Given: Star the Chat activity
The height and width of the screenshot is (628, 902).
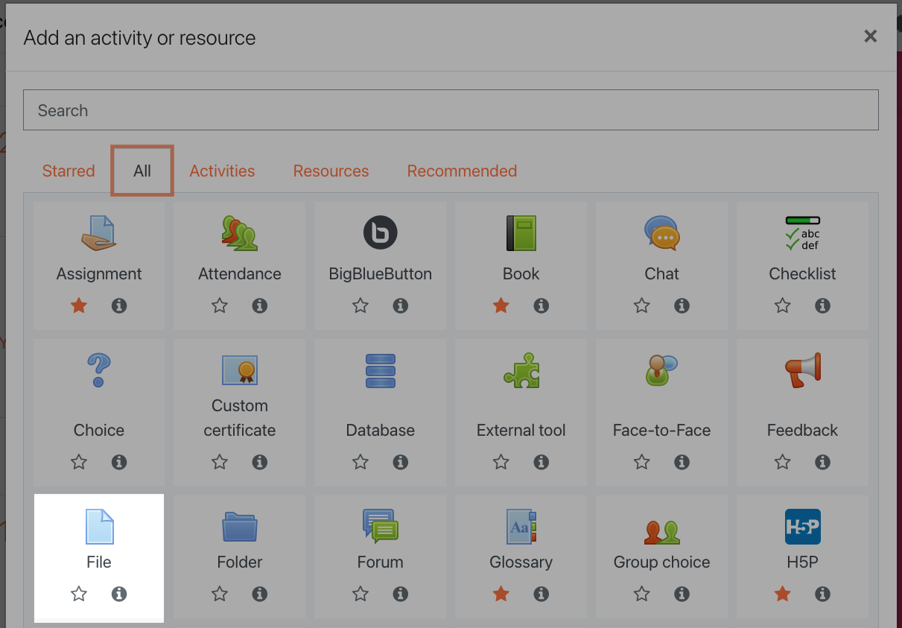Looking at the screenshot, I should pos(642,305).
